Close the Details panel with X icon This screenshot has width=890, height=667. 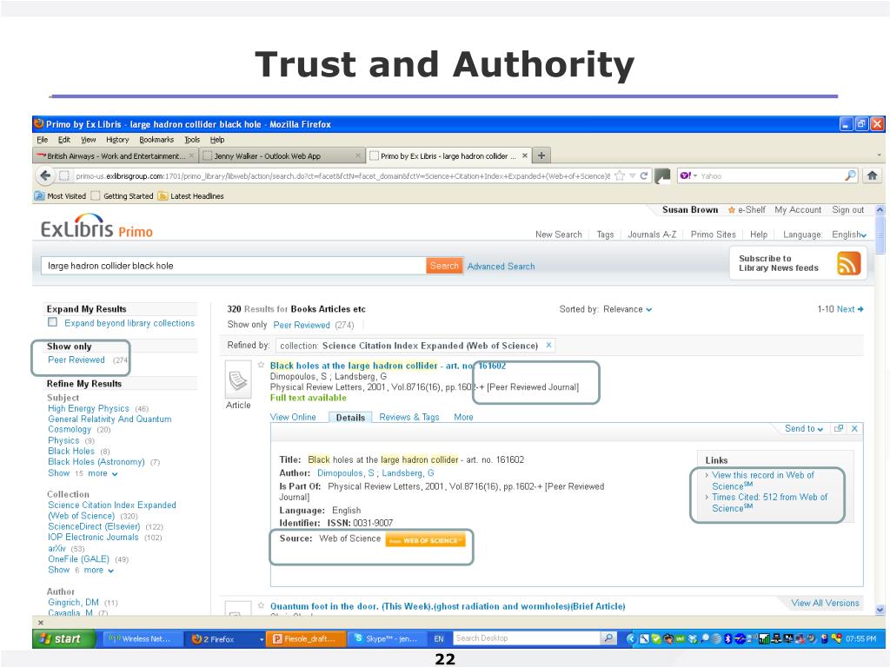854,429
